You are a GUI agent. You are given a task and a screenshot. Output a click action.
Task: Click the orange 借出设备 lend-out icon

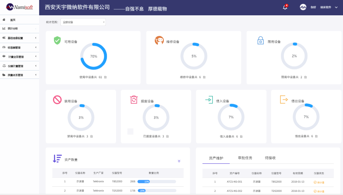(284, 100)
